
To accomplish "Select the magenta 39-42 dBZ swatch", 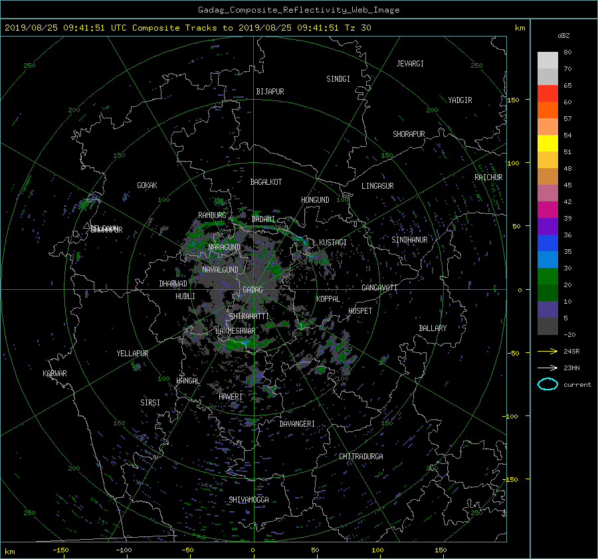I will 548,209.
